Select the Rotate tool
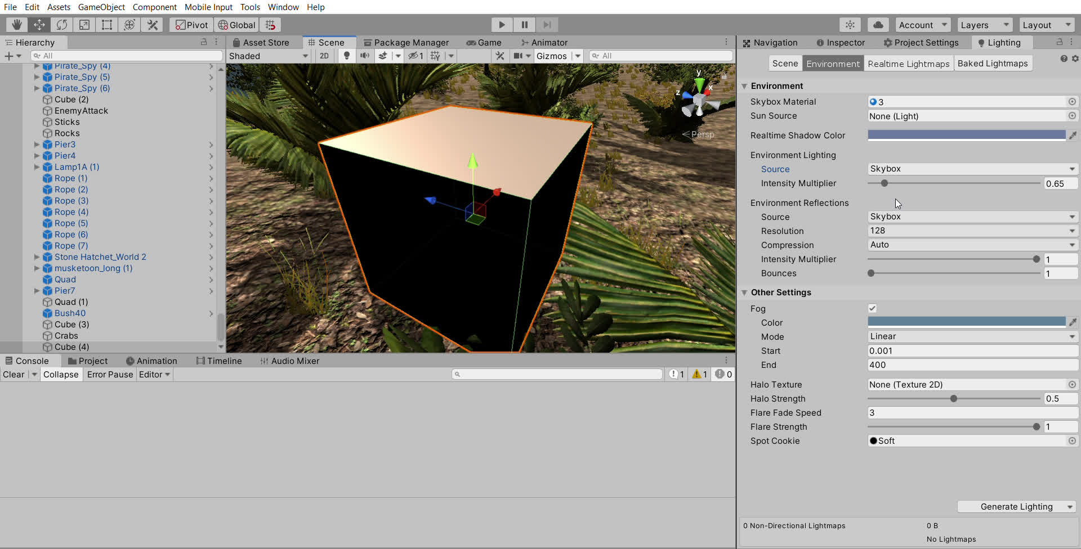Image resolution: width=1081 pixels, height=549 pixels. click(62, 25)
